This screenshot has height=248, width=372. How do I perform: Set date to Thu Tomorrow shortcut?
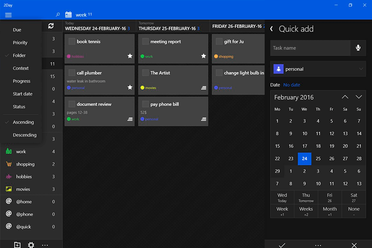point(306,198)
